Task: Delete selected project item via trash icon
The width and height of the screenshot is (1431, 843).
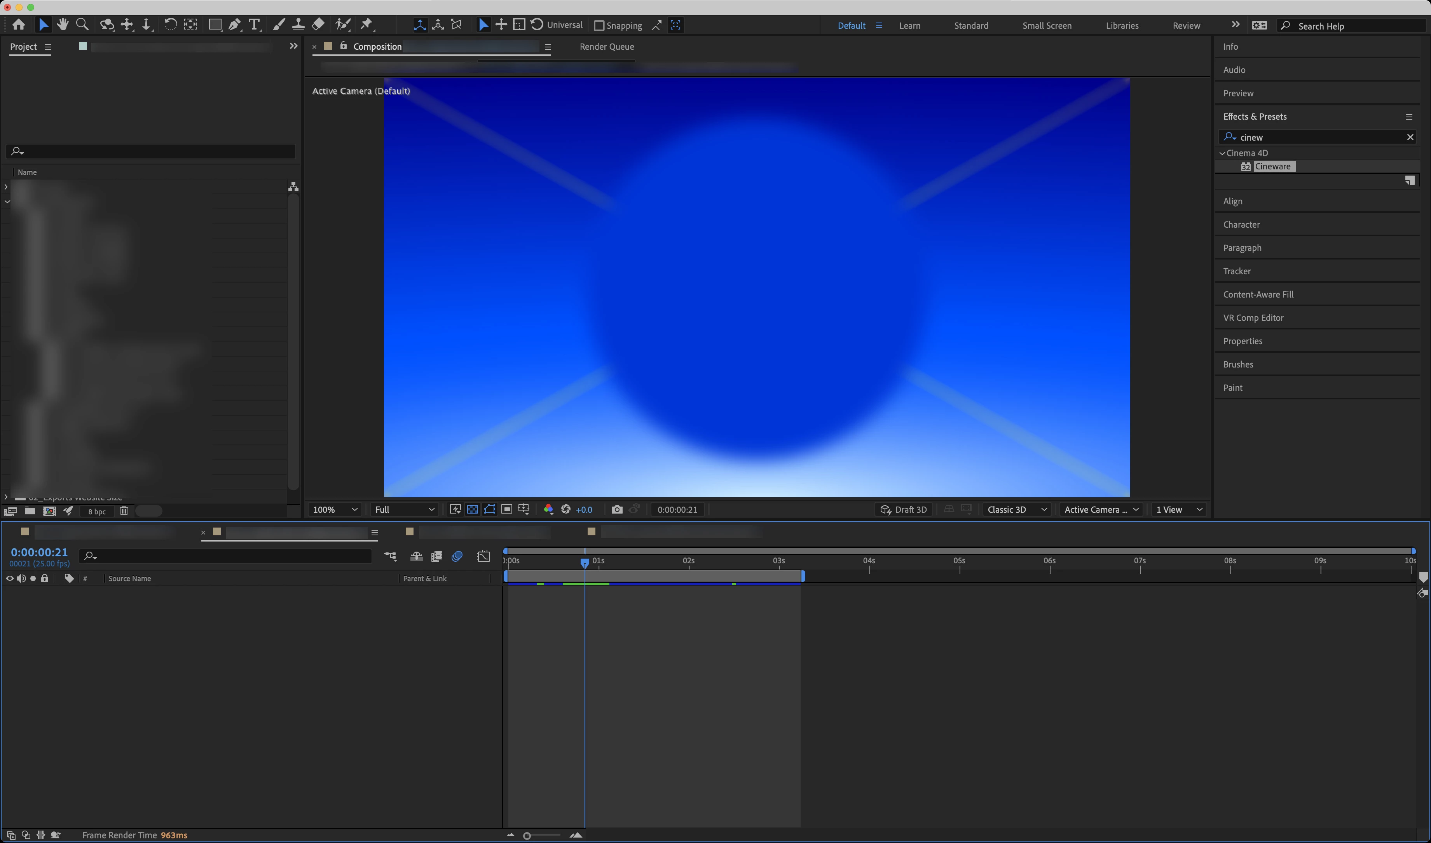Action: pos(124,511)
